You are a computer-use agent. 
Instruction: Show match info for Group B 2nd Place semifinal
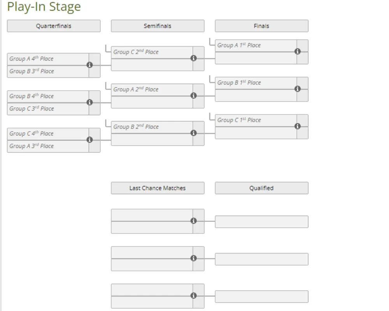tap(193, 133)
